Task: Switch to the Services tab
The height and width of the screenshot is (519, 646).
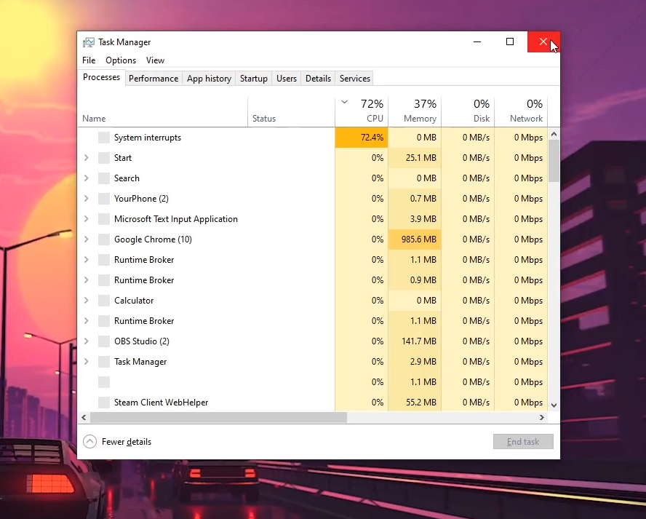Action: click(355, 79)
